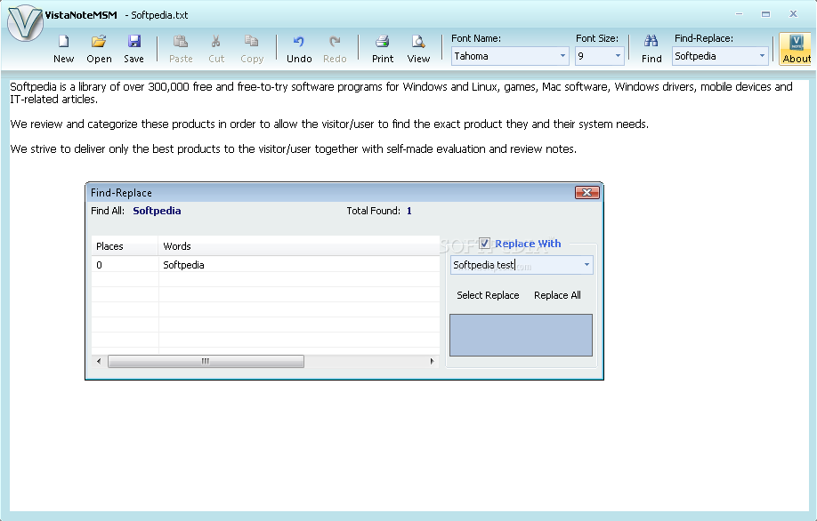
Task: Click the Paste clipboard icon
Action: (x=181, y=42)
